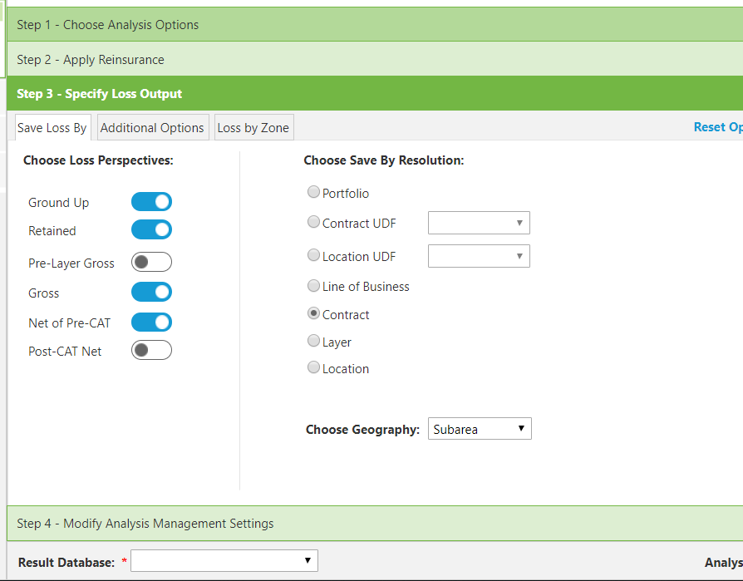Select Location UDF radio option
743x581 pixels.
[x=313, y=255]
